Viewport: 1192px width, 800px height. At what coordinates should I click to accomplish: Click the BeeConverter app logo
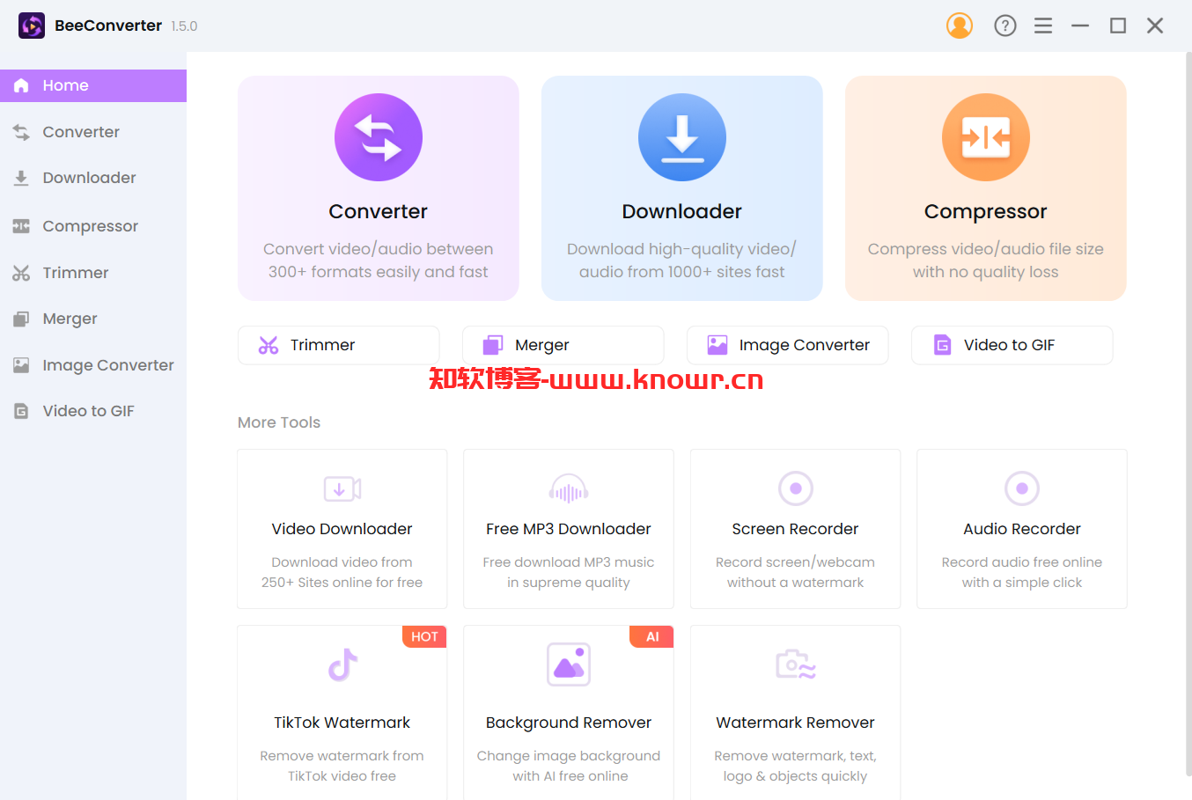click(x=32, y=26)
